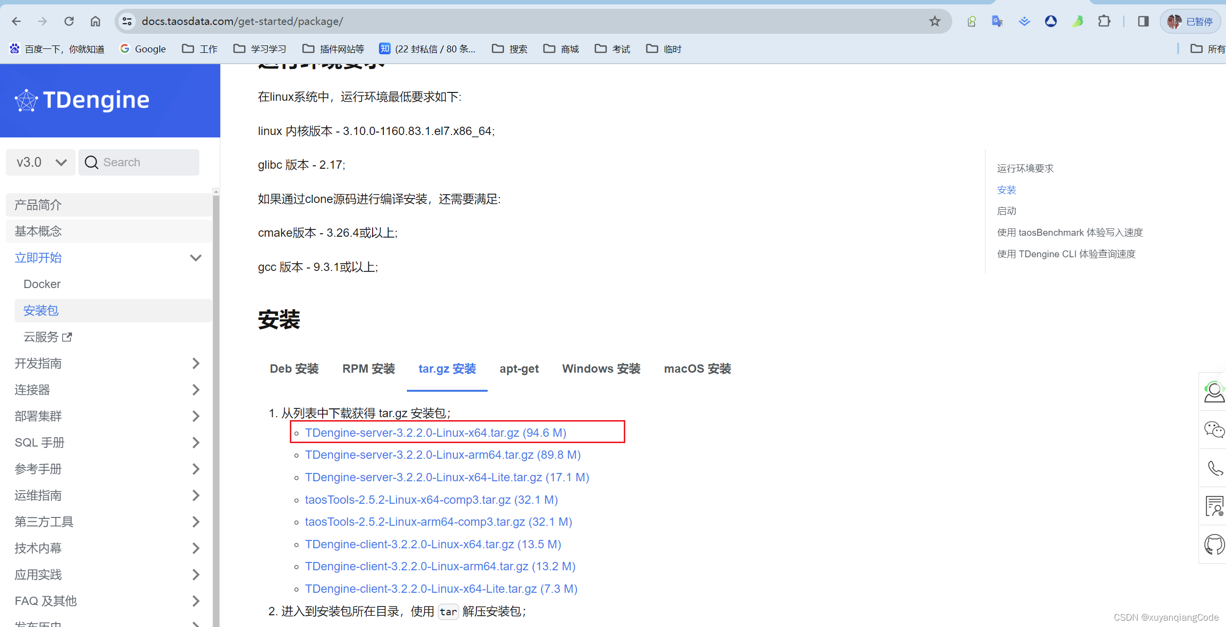Screen dimensions: 1226x627
Task: Switch to the RPM 安装 tab
Action: [369, 369]
